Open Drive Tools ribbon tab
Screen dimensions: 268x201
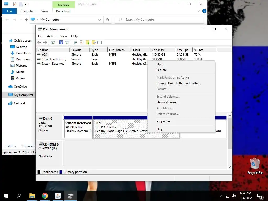click(63, 11)
